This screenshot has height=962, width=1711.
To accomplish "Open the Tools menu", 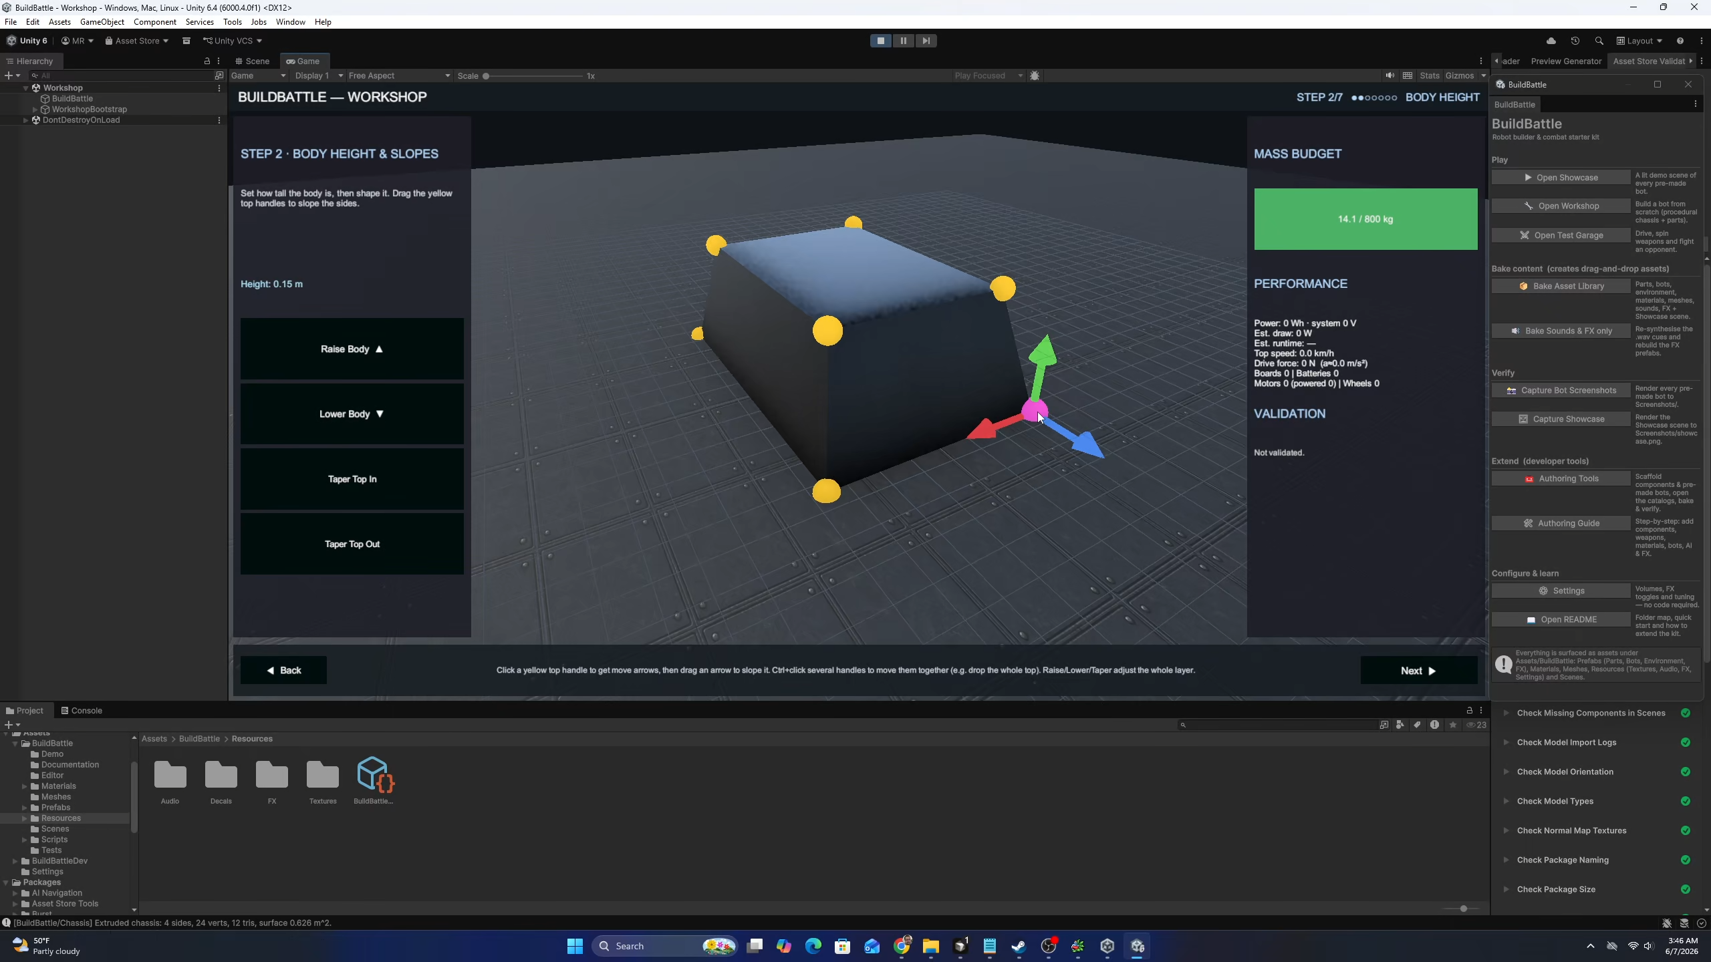I will pos(232,22).
